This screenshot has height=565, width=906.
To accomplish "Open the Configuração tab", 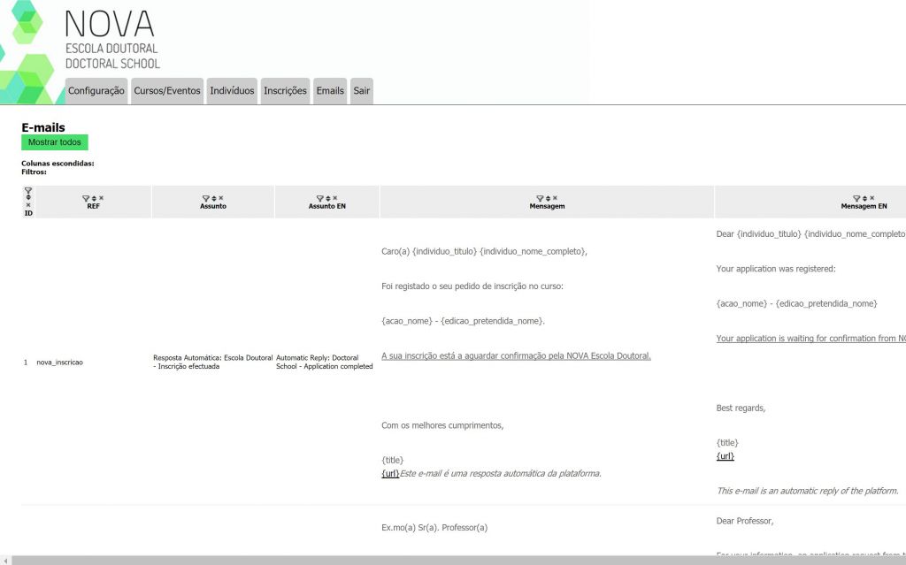I will coord(96,91).
